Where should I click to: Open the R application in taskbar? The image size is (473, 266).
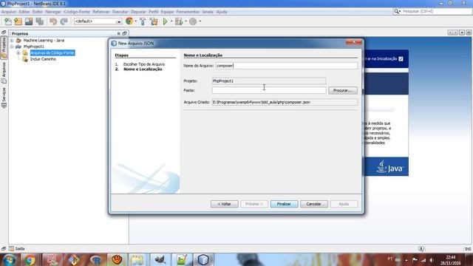(96, 260)
